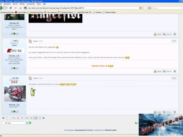Open the search engine selector dropdown
183x137 pixels.
point(150,8)
